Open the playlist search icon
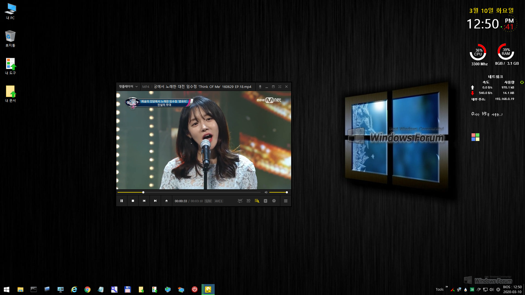Screen dimensions: 525x295 point(257,201)
